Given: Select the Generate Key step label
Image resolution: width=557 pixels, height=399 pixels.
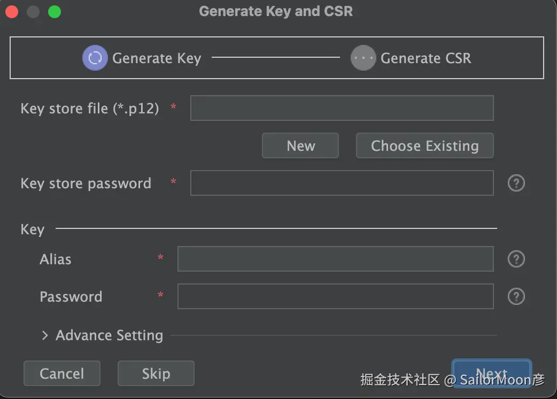Looking at the screenshot, I should pyautogui.click(x=156, y=58).
